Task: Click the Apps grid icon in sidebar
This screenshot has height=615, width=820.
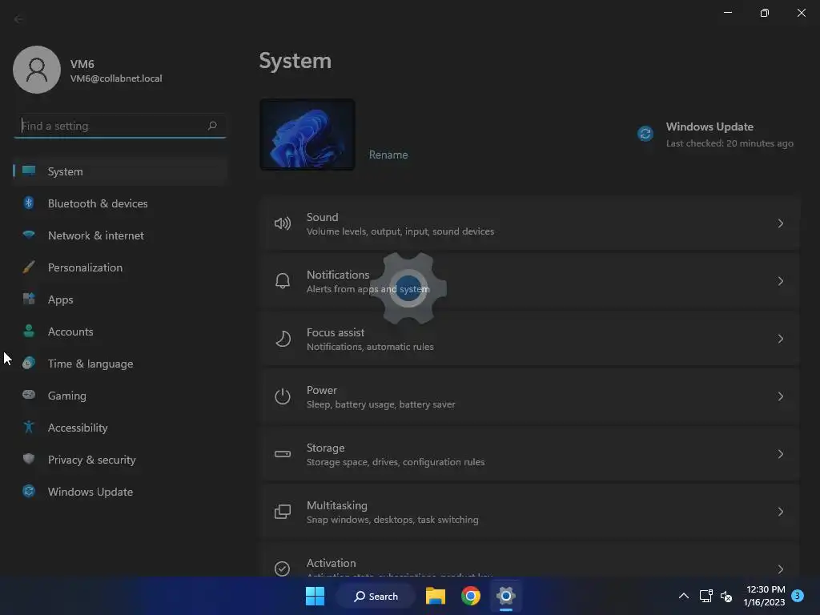Action: coord(29,299)
